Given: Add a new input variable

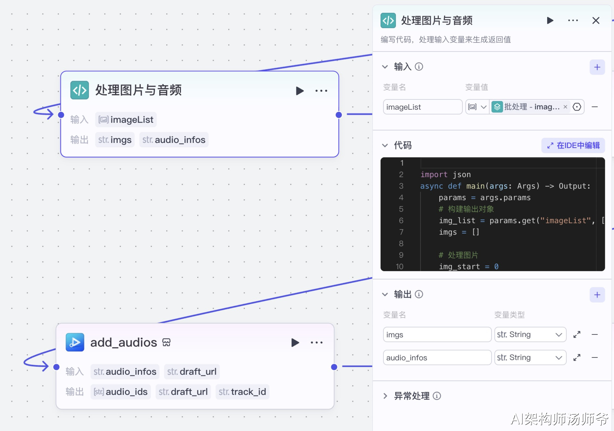Looking at the screenshot, I should pyautogui.click(x=597, y=67).
